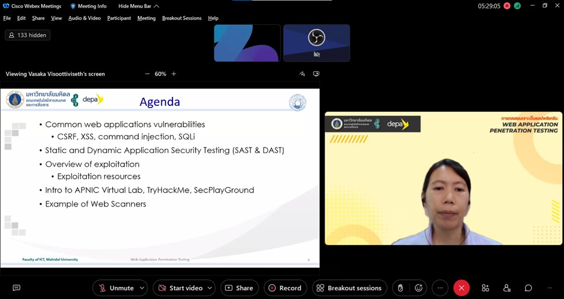The image size is (564, 299).
Task: Toggle the Record button
Action: pyautogui.click(x=285, y=288)
